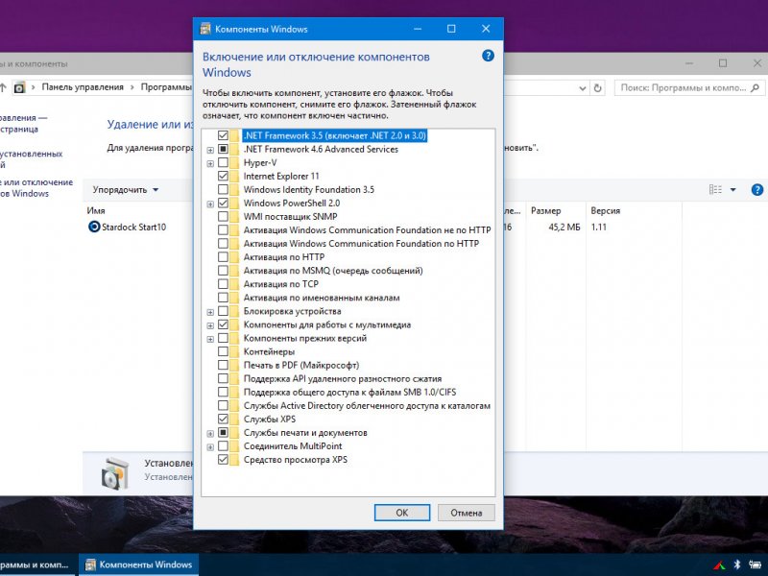The width and height of the screenshot is (768, 576).
Task: Check WMI поставщик SNMP checkbox
Action: click(223, 216)
